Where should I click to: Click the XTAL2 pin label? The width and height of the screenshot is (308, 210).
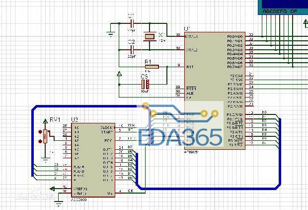192,50
